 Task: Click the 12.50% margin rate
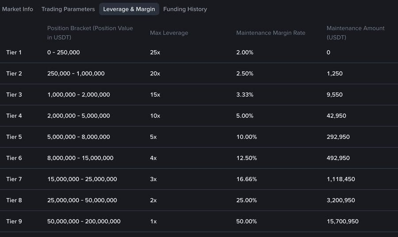click(246, 158)
